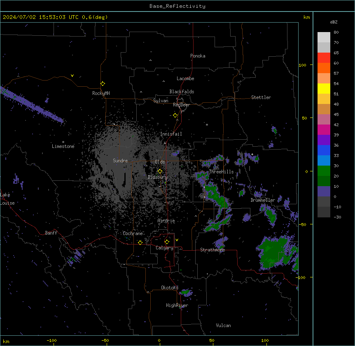The image size is (355, 346).
Task: Click the Stettler town label
Action: click(x=261, y=97)
